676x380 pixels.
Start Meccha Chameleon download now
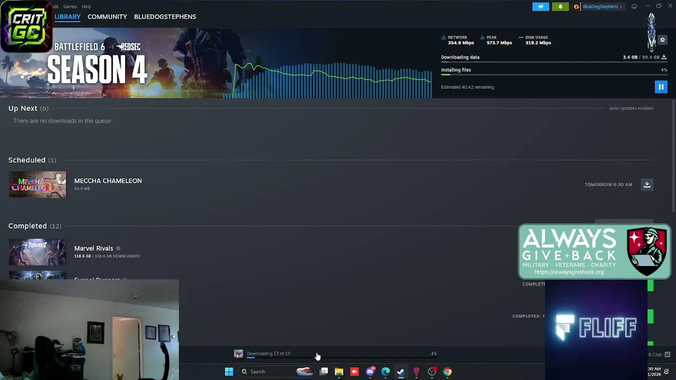647,184
